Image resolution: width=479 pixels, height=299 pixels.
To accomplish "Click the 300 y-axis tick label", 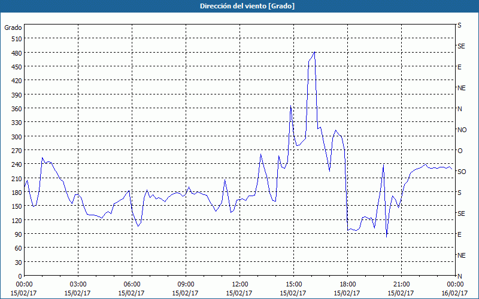I will (17, 137).
